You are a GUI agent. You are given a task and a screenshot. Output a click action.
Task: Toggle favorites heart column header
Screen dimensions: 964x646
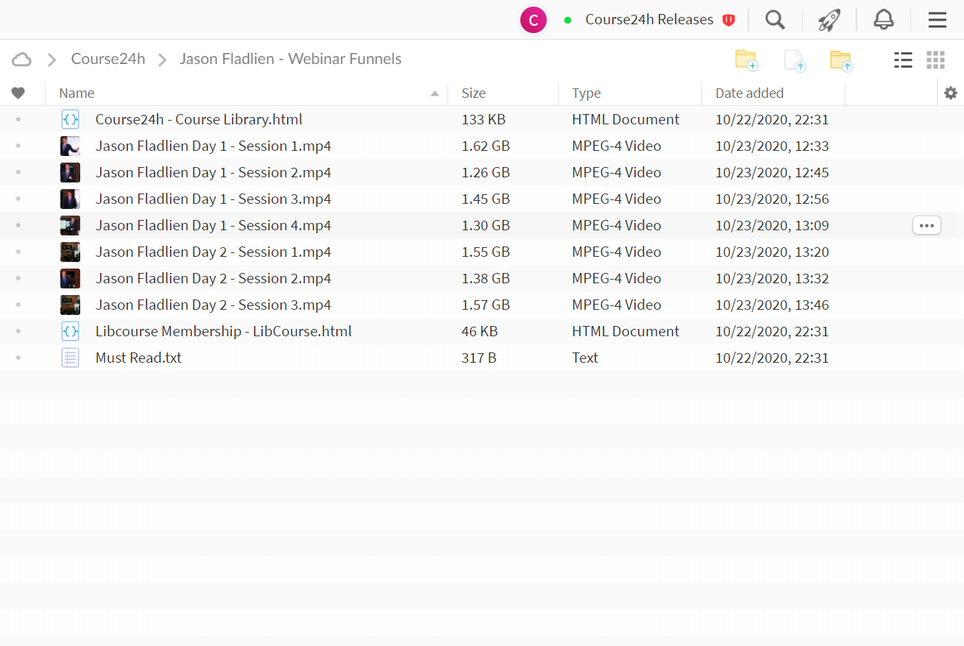tap(18, 93)
